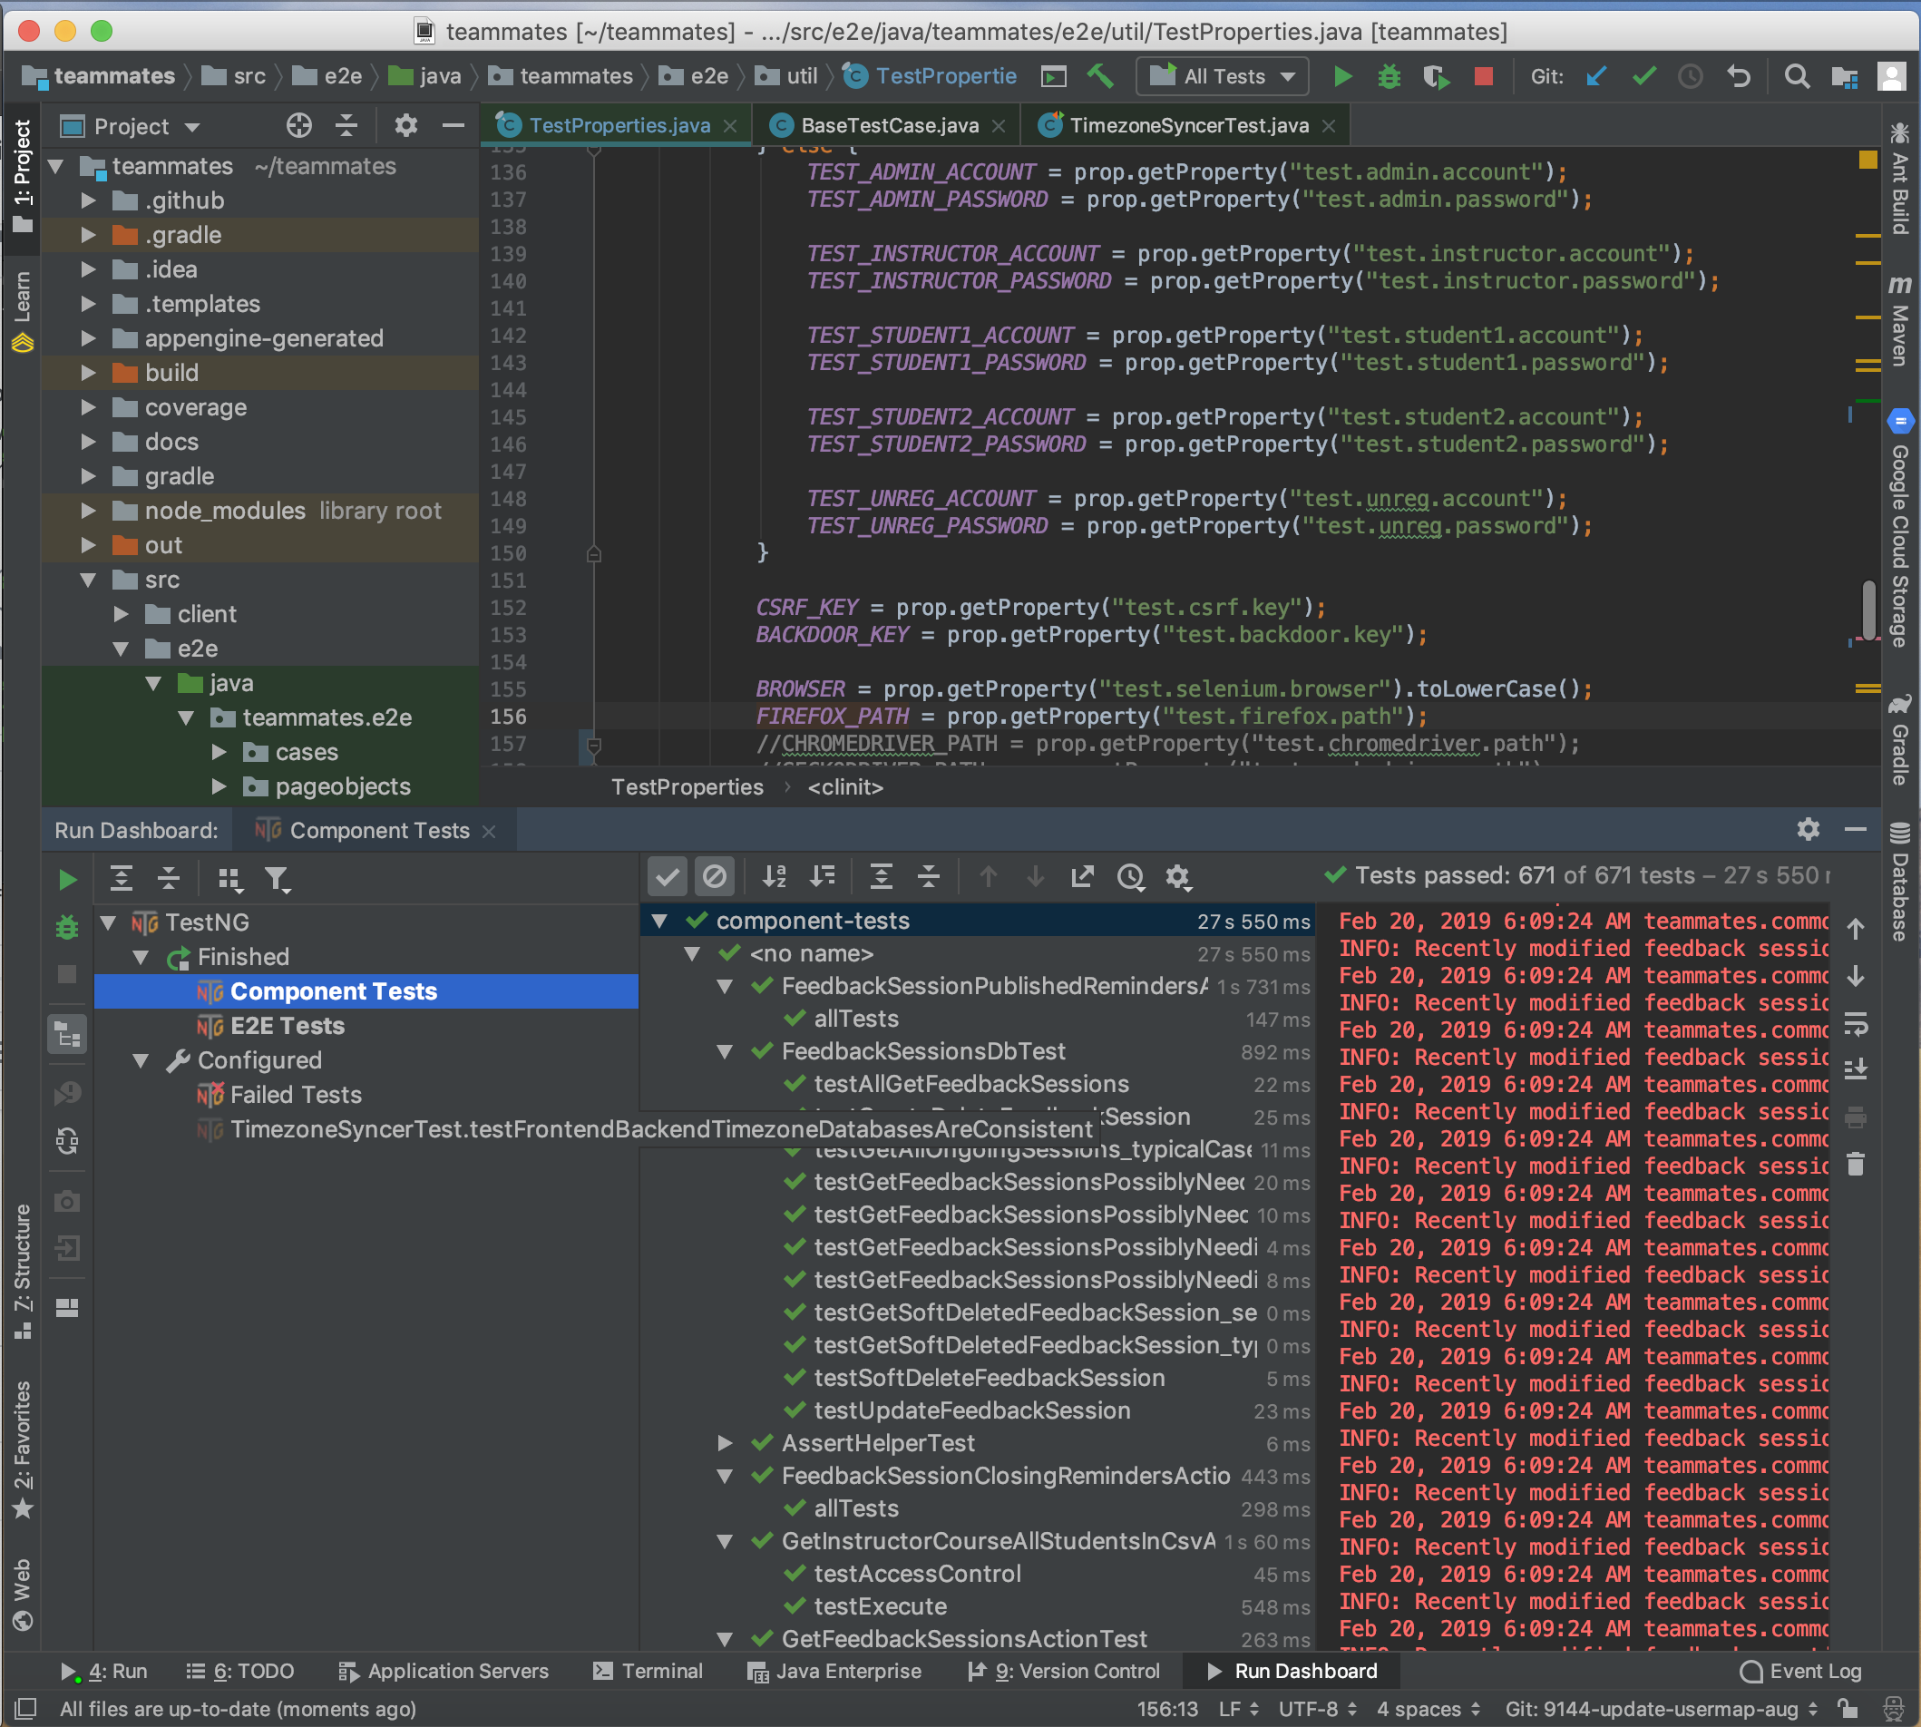
Task: Toggle soft-wrap in console output
Action: click(x=1856, y=1023)
